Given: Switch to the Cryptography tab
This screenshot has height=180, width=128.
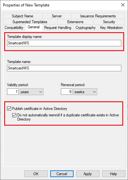Looking at the screenshot, I should (85, 28).
